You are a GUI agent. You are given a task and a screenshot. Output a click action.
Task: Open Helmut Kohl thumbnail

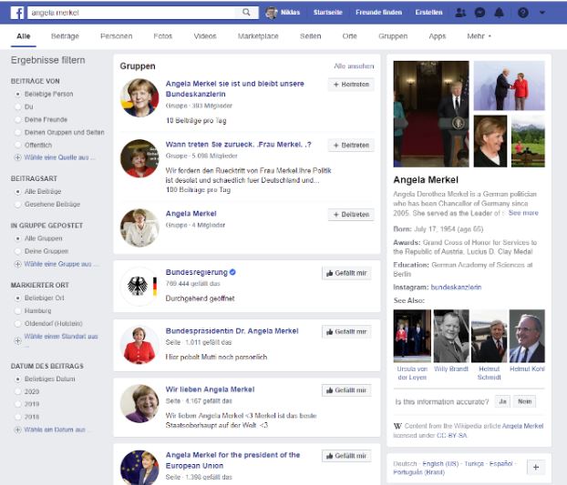click(x=527, y=336)
